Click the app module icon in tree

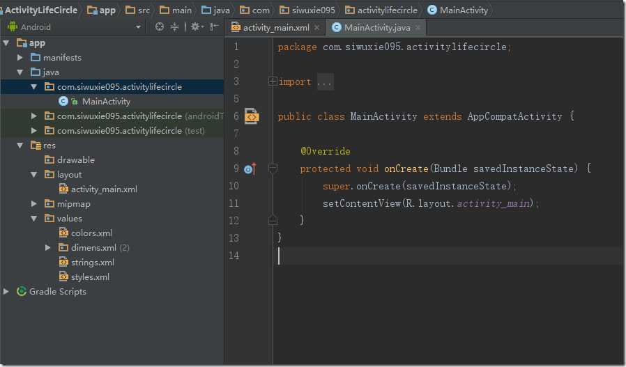point(22,42)
